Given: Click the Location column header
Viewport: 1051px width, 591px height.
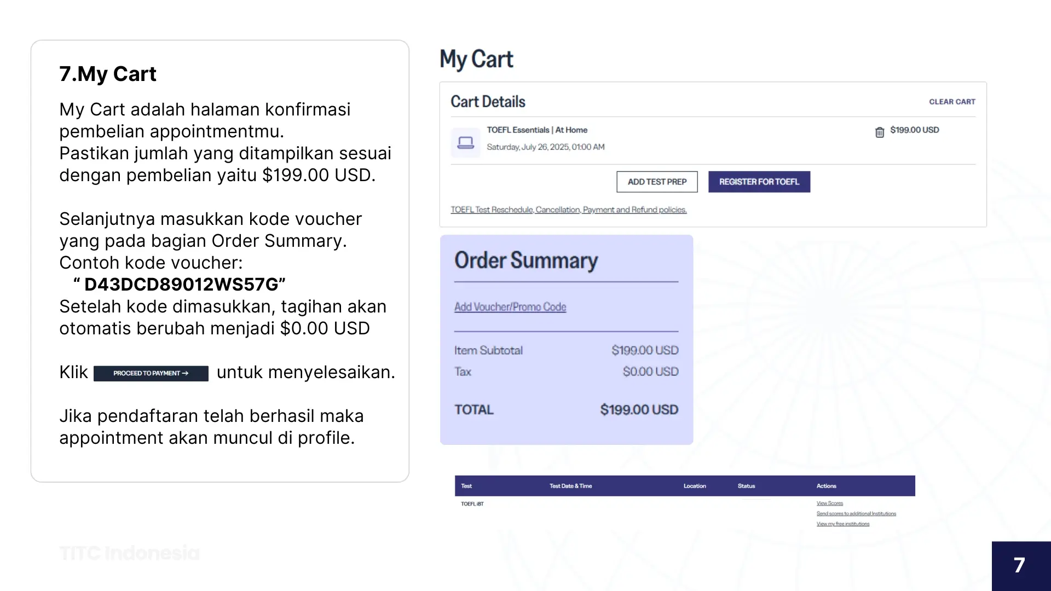Looking at the screenshot, I should 695,486.
